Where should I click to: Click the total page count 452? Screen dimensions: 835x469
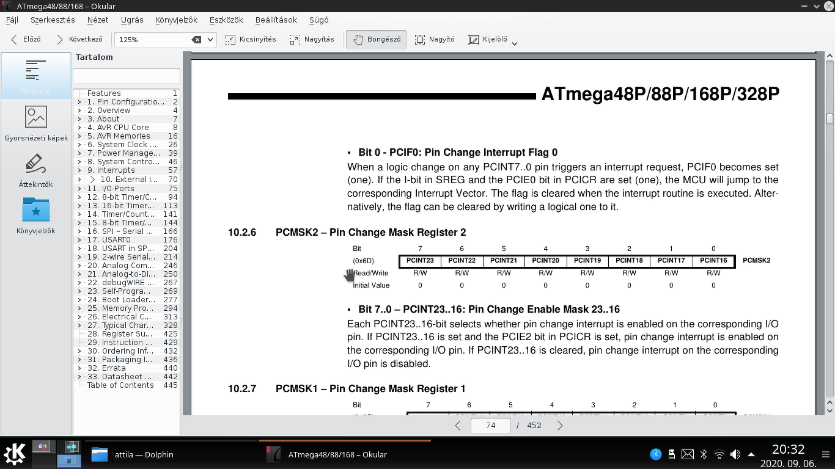click(x=534, y=426)
